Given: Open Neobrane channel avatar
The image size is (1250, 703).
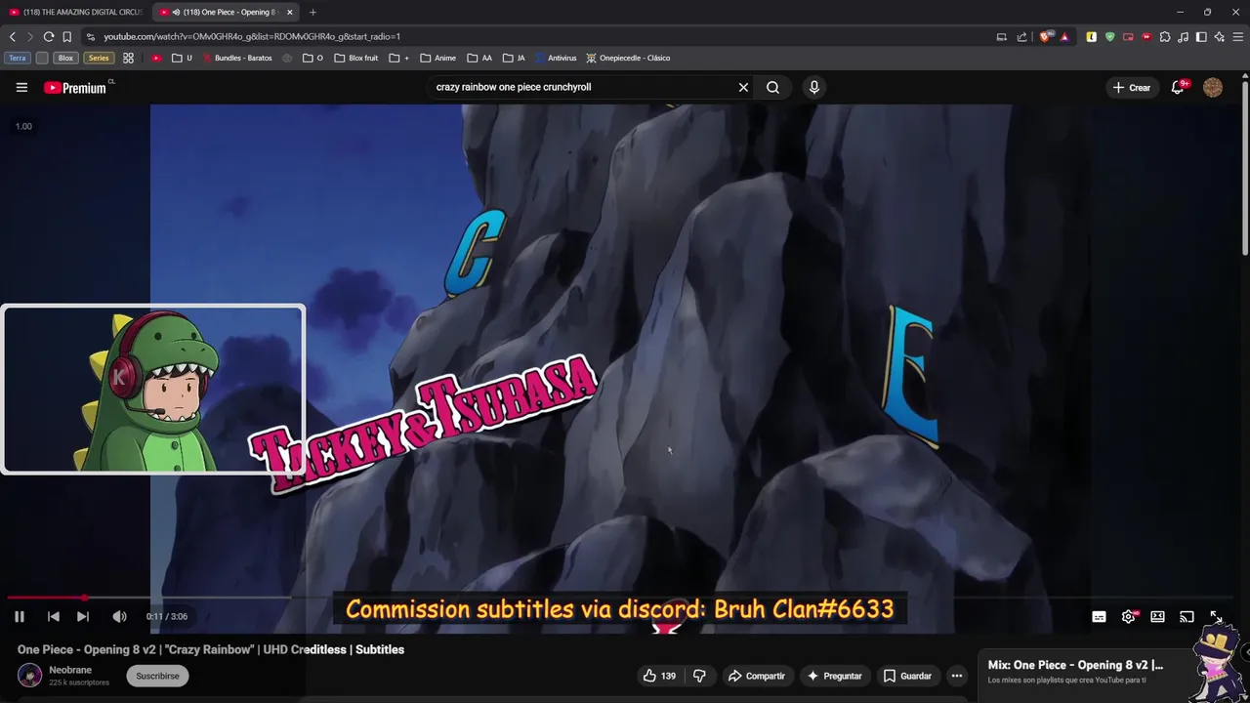Looking at the screenshot, I should (30, 676).
